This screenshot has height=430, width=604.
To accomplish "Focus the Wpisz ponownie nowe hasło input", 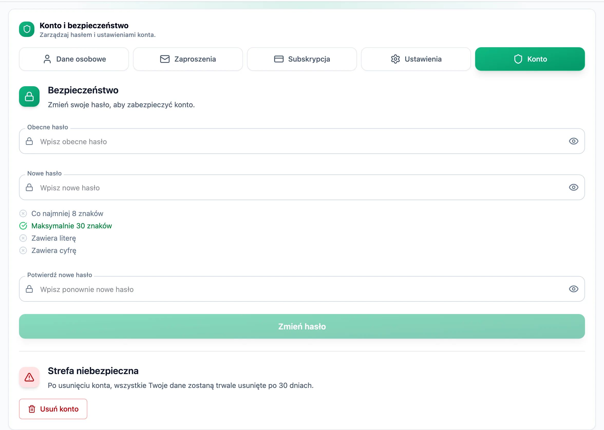I will 302,289.
